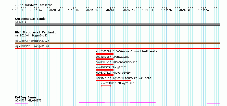Click the 78791.7k ruler label

55,10
